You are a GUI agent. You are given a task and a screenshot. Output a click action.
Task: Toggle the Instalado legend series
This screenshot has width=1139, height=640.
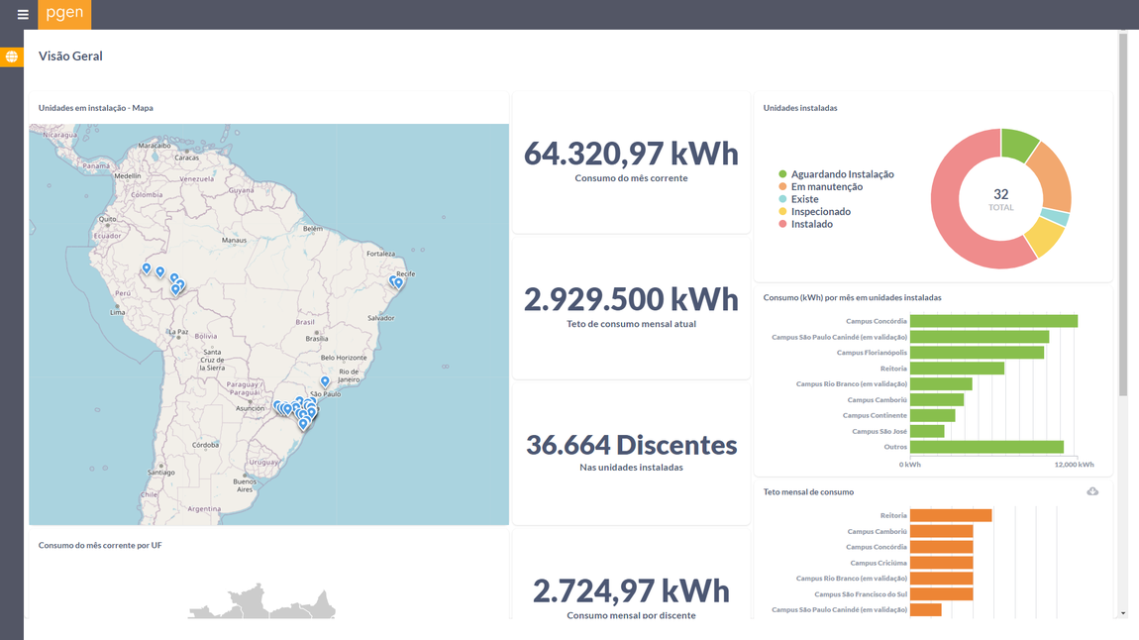tap(810, 225)
